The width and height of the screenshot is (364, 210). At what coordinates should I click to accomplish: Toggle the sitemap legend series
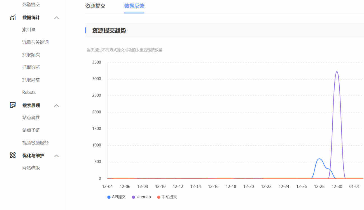[141, 197]
